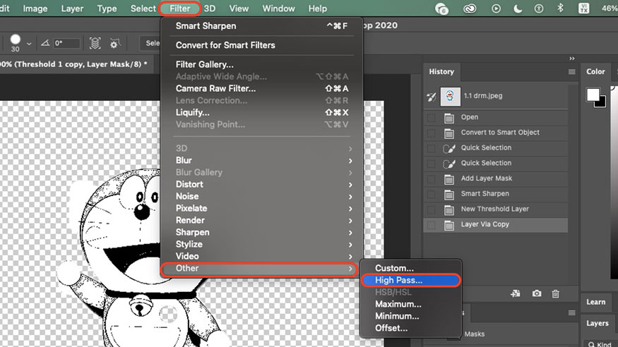Create new snapshot camera icon
This screenshot has width=618, height=347.
click(x=536, y=293)
